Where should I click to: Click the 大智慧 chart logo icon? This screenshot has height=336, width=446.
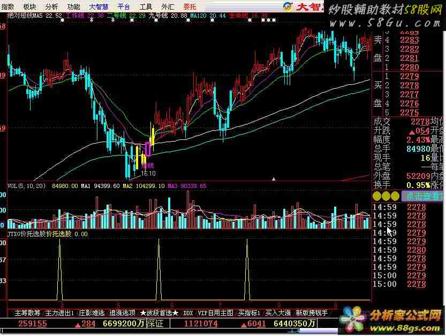[288, 6]
